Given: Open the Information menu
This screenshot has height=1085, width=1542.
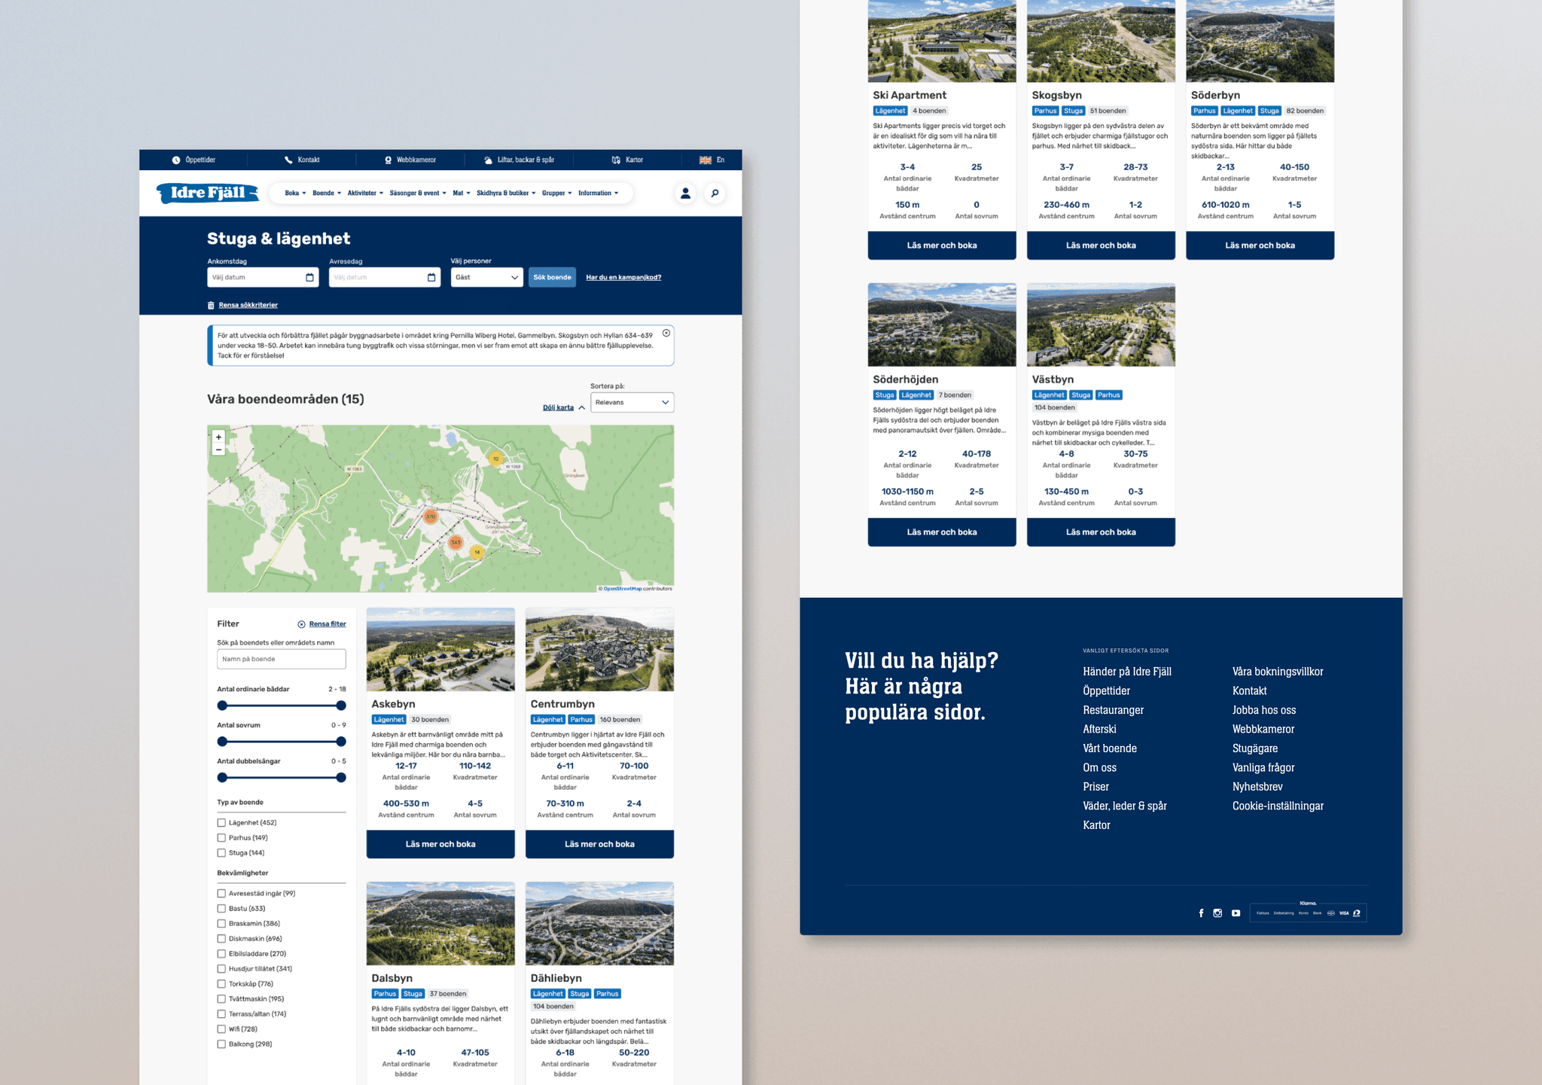Looking at the screenshot, I should [x=599, y=194].
